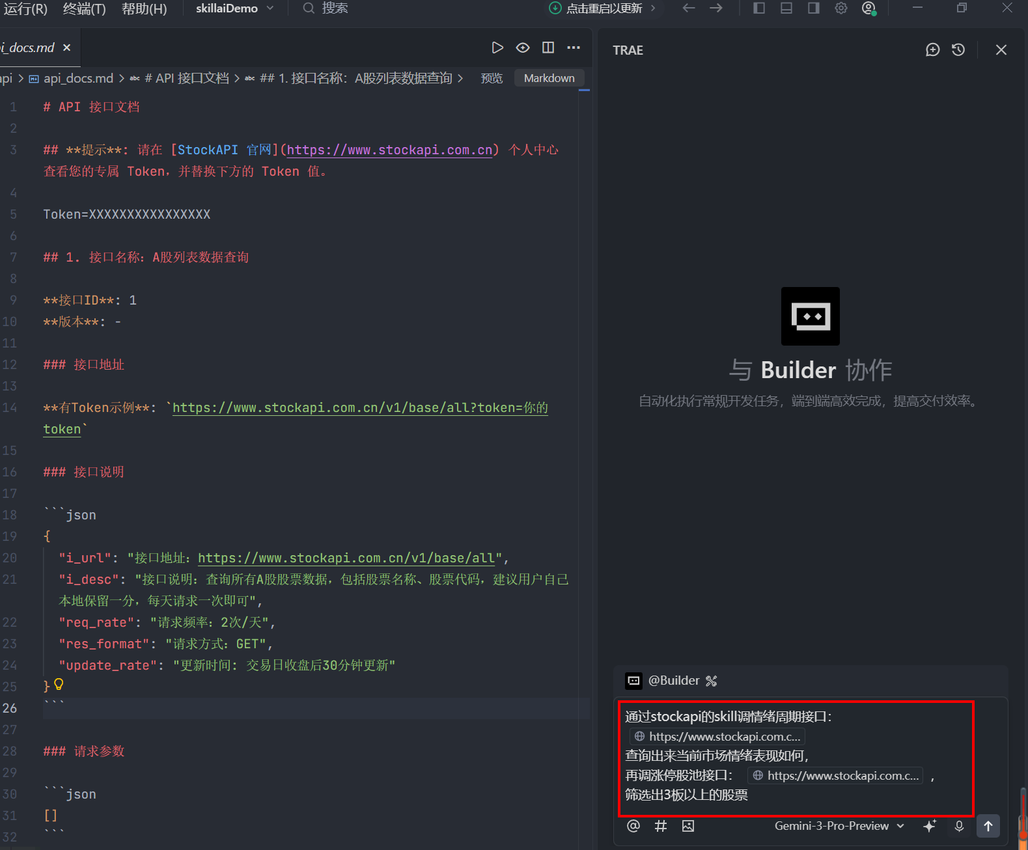The image size is (1028, 850).
Task: Send the message with the up-arrow button
Action: click(988, 826)
